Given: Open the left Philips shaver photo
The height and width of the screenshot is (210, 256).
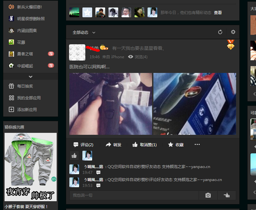Looking at the screenshot, I should (x=110, y=104).
